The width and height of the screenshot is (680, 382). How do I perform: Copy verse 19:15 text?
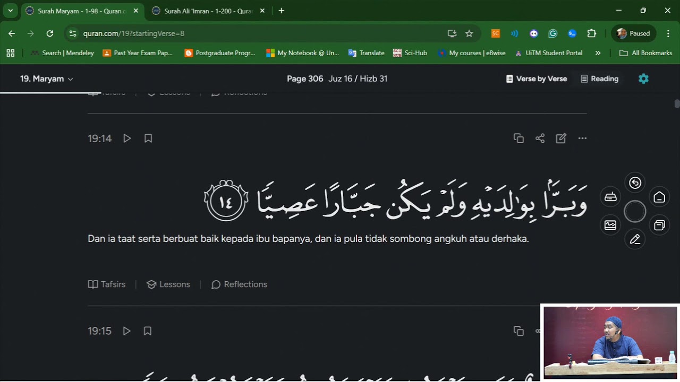click(x=518, y=331)
